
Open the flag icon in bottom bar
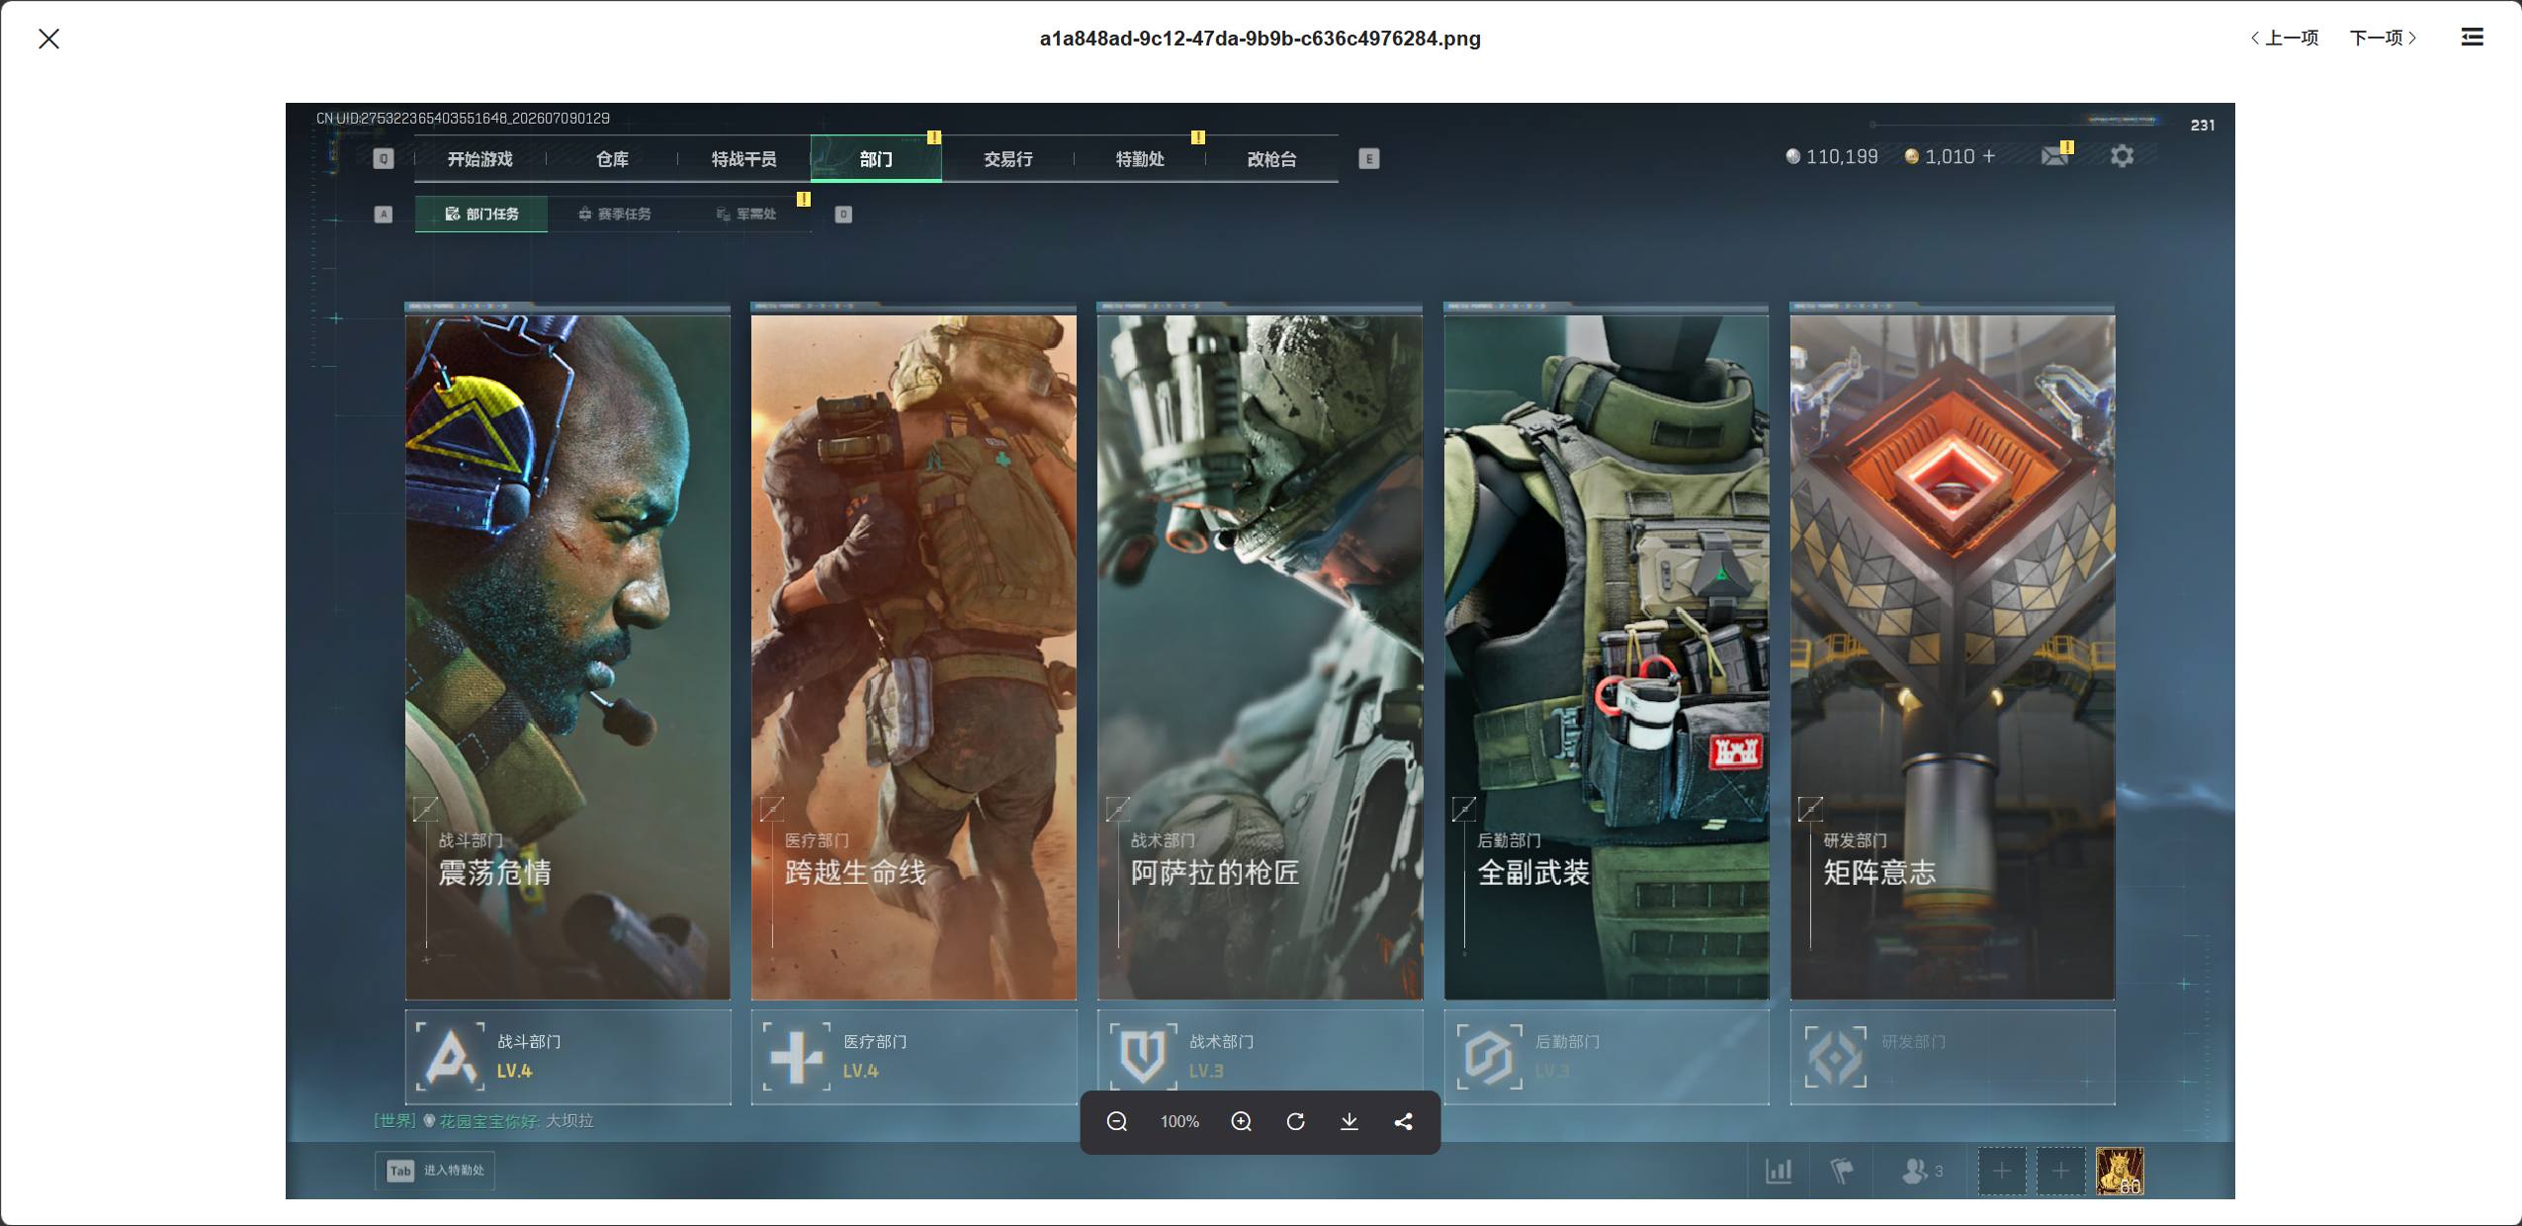coord(1841,1172)
